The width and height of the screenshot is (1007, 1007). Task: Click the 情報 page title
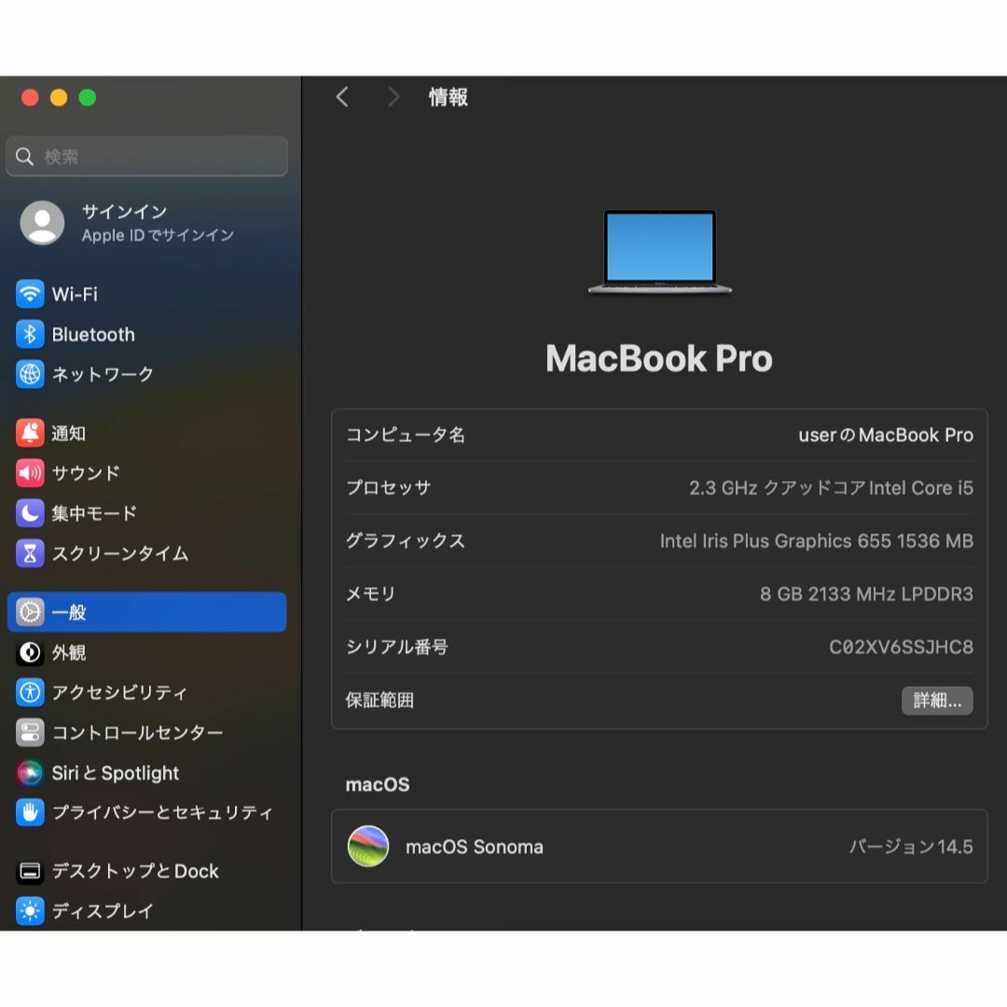[448, 98]
